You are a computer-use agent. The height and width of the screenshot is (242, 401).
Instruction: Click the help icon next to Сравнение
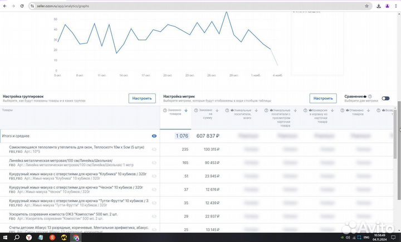click(370, 96)
